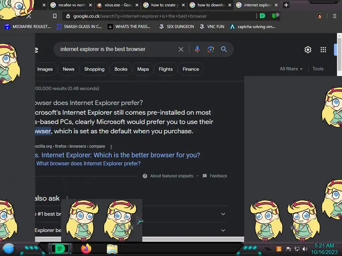Open the VNC FUN bookmark

[212, 27]
